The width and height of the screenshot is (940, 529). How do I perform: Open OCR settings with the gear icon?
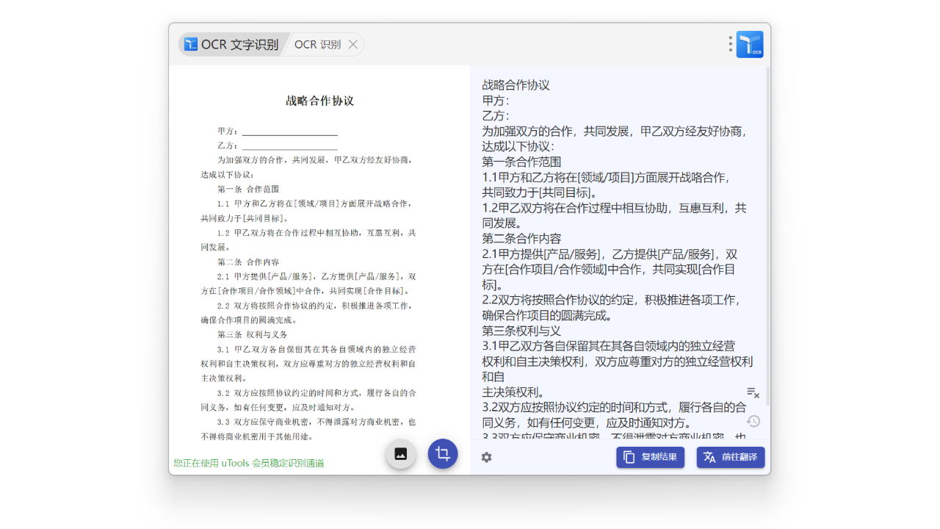coord(486,457)
